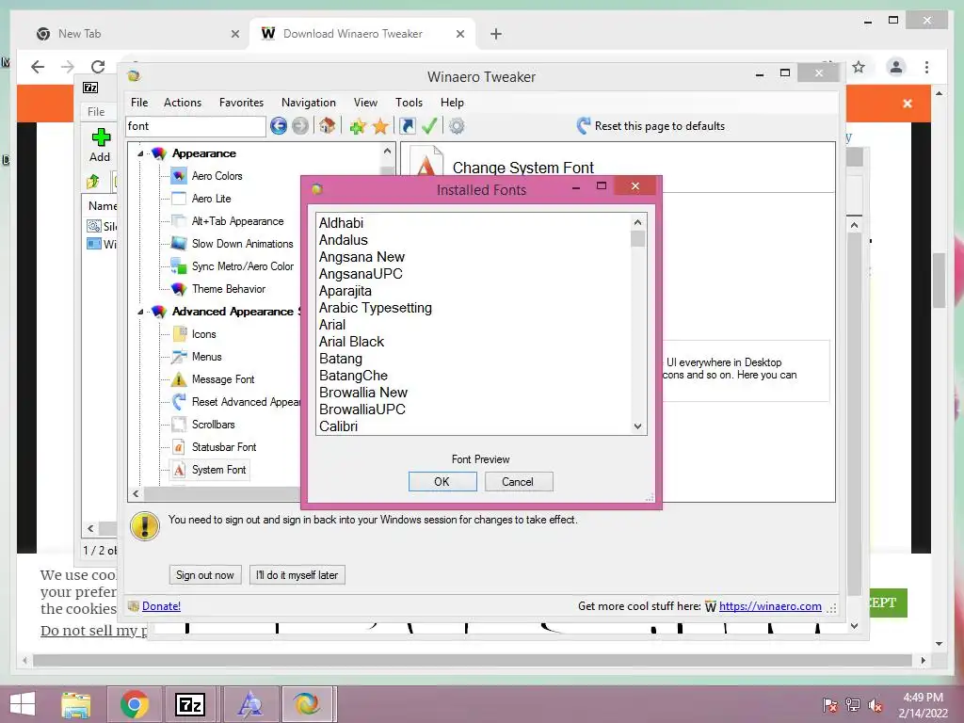Click the green plus star bookmark icon
This screenshot has width=964, height=723.
coord(357,127)
